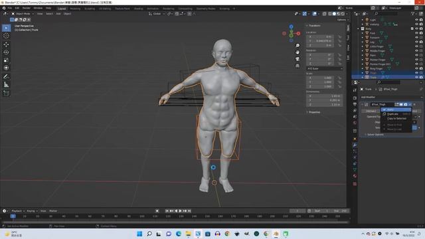
Task: Open the Render menu
Action: pos(27,8)
